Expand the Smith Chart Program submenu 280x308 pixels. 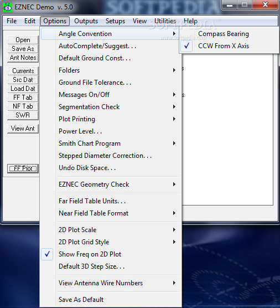tap(111, 143)
